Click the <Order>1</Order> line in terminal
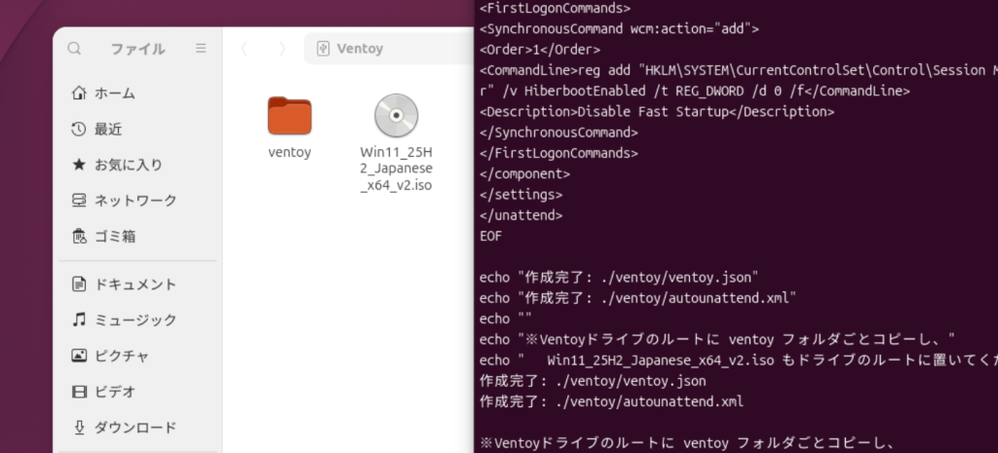This screenshot has width=998, height=453. 539,49
